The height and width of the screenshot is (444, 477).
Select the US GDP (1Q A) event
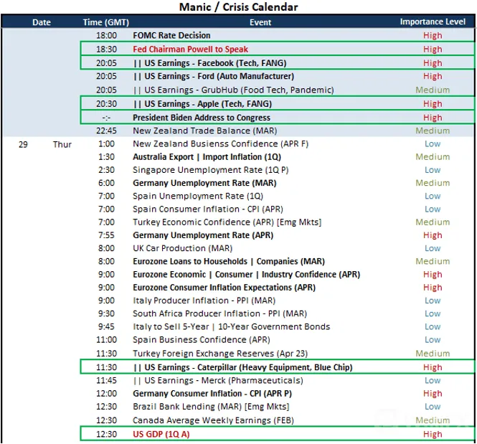pyautogui.click(x=161, y=434)
